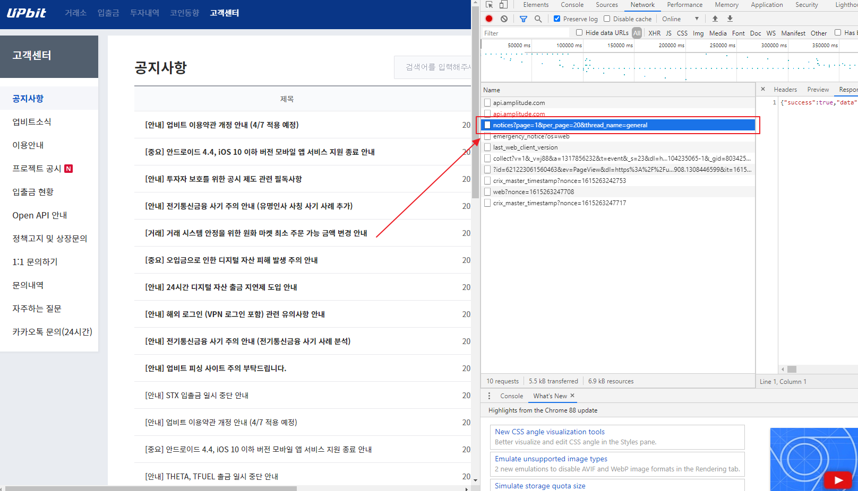Tick the notices?page=1 request checkbox
Image resolution: width=858 pixels, height=491 pixels.
click(x=487, y=125)
